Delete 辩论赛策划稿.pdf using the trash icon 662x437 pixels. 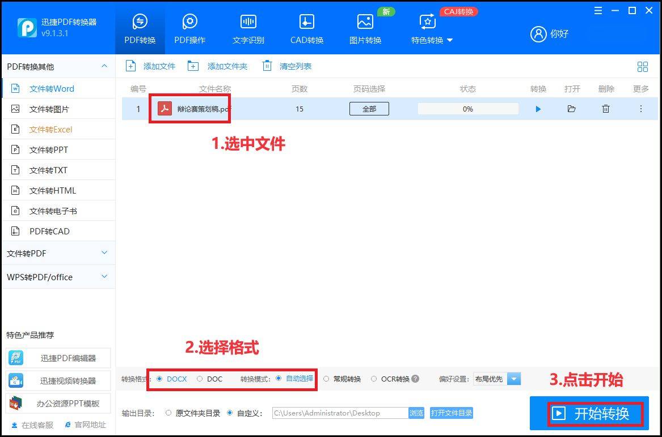(x=605, y=109)
